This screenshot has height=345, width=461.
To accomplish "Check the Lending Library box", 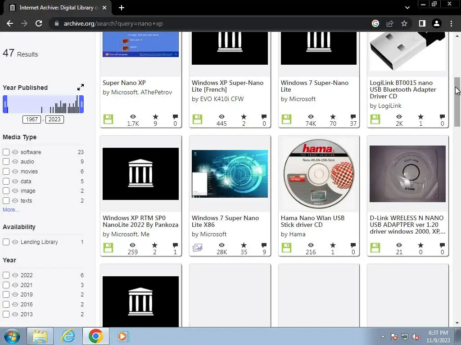I will pos(6,242).
